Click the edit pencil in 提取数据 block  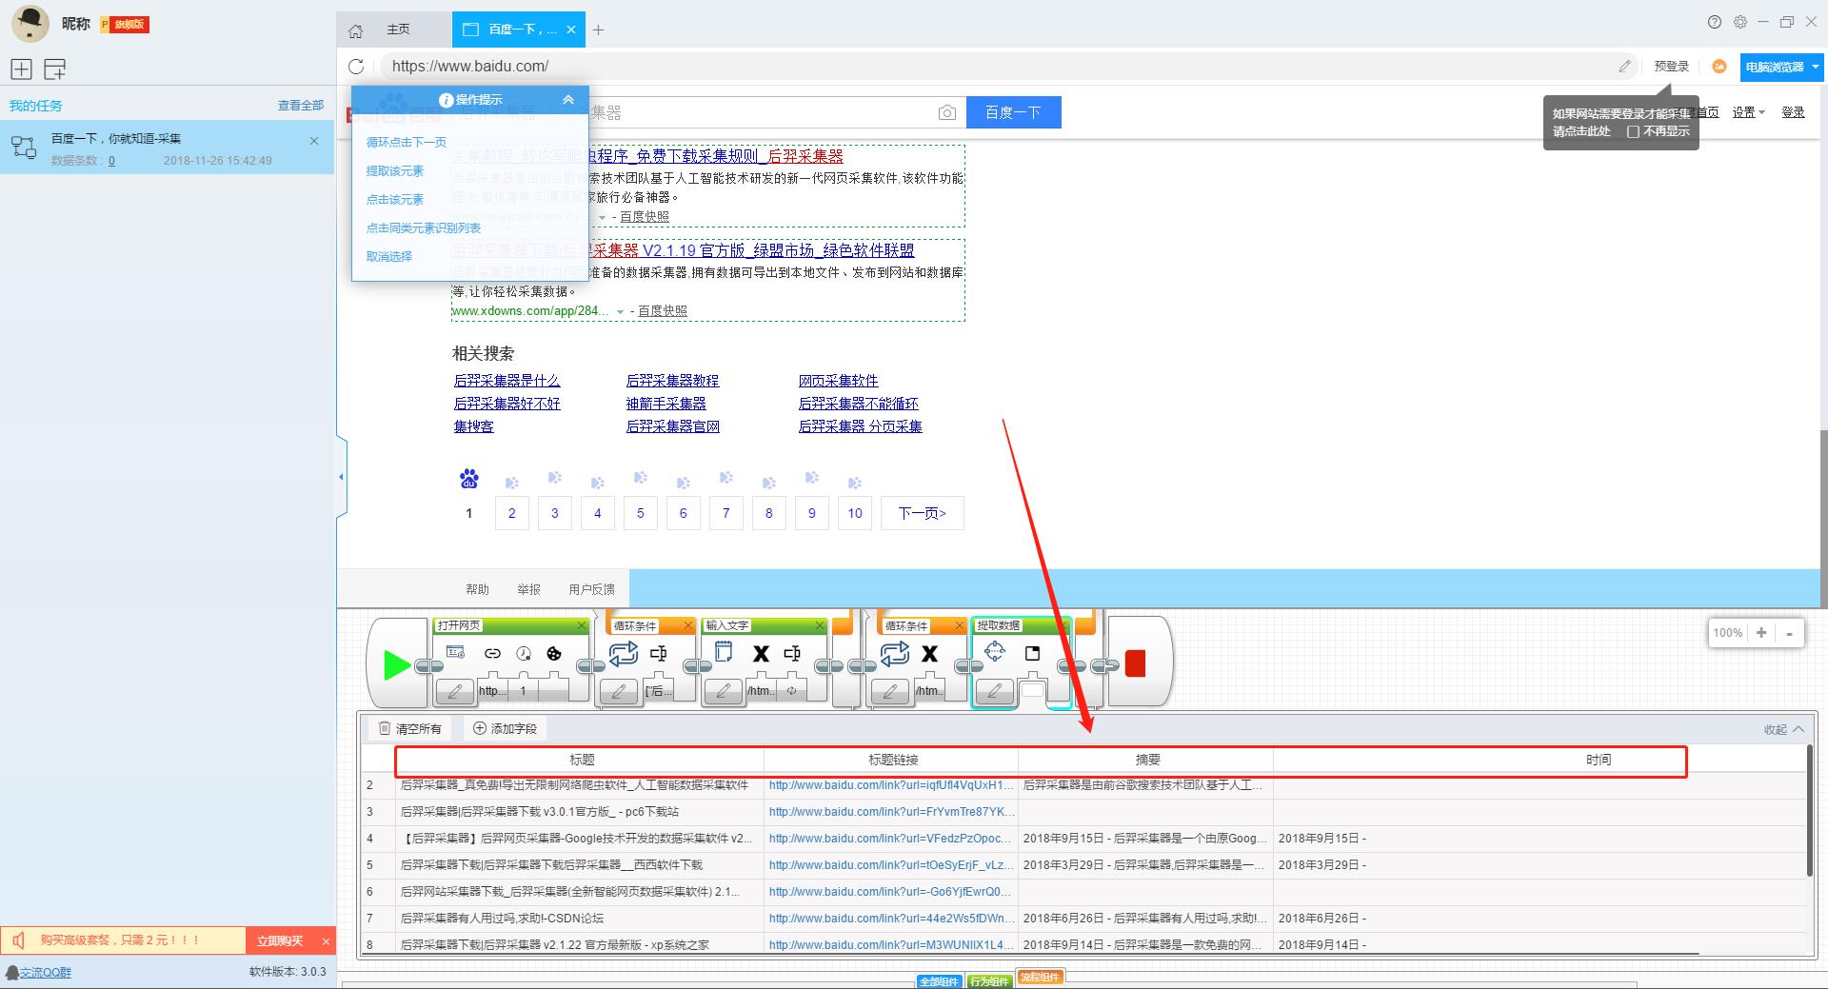(995, 691)
